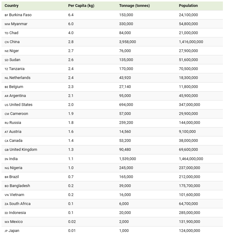
Task: Click the US code beside United States
Action: [x=6, y=105]
